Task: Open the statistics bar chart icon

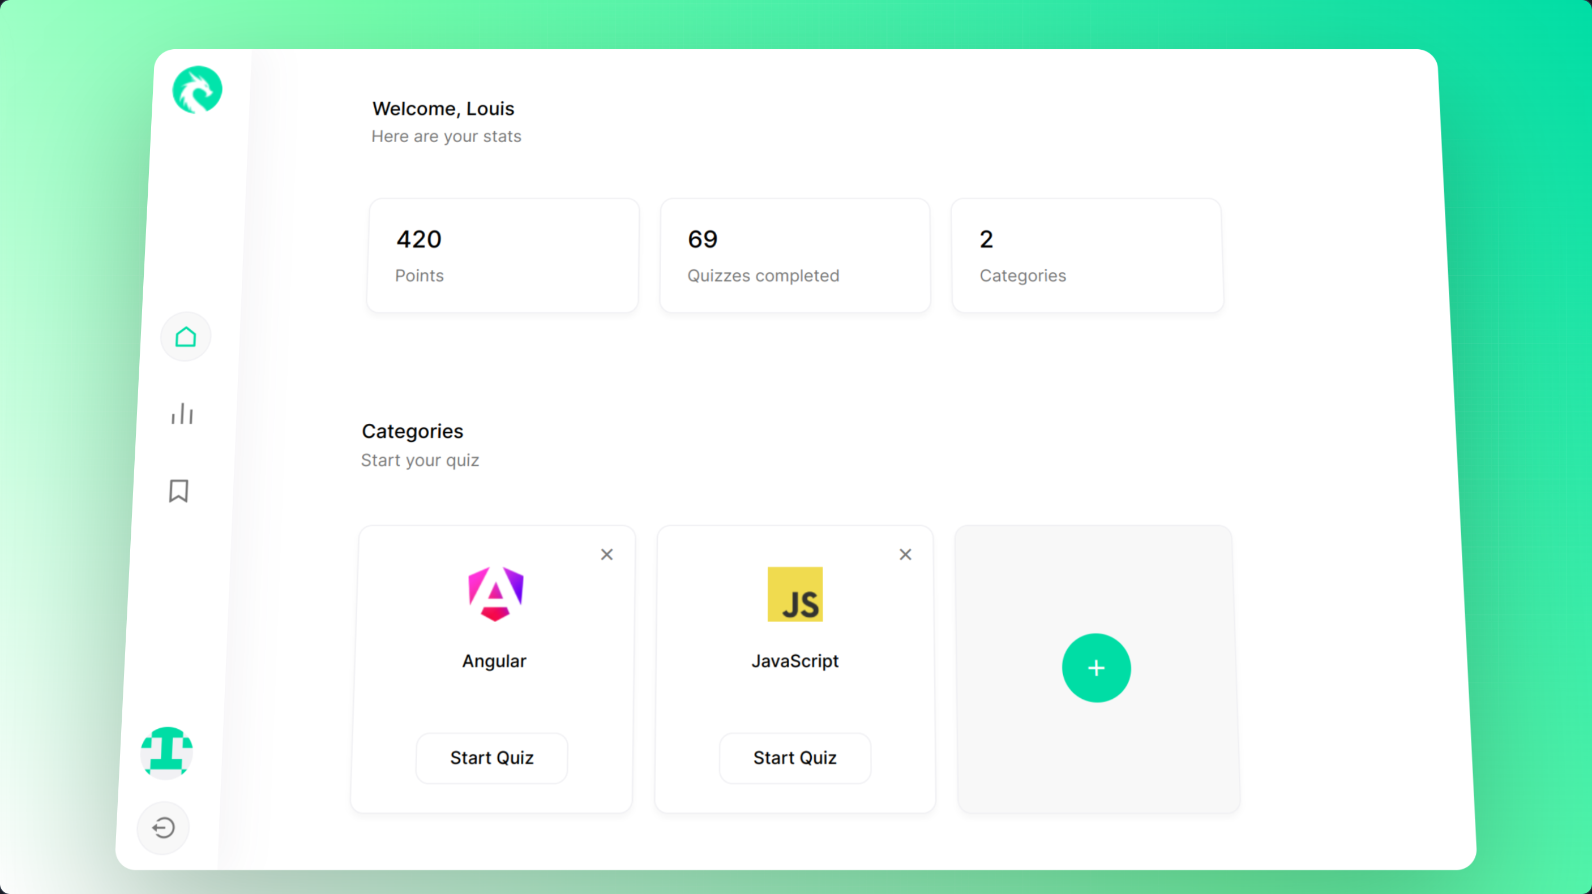Action: pyautogui.click(x=182, y=413)
